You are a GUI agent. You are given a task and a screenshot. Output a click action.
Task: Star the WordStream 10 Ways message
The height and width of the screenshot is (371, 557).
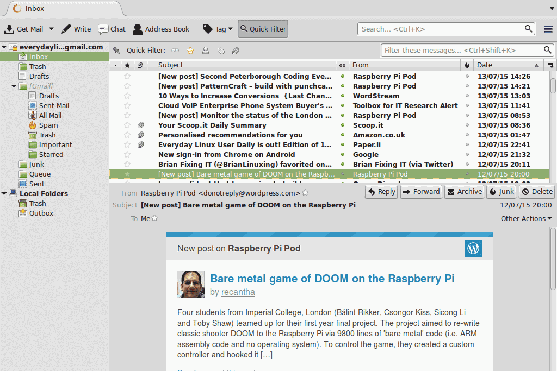(127, 96)
